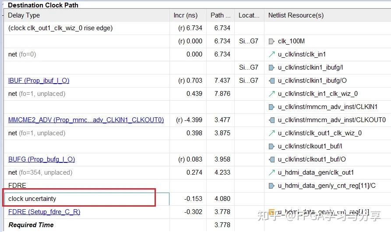
Task: Click the Delay Type column header
Action: point(87,15)
